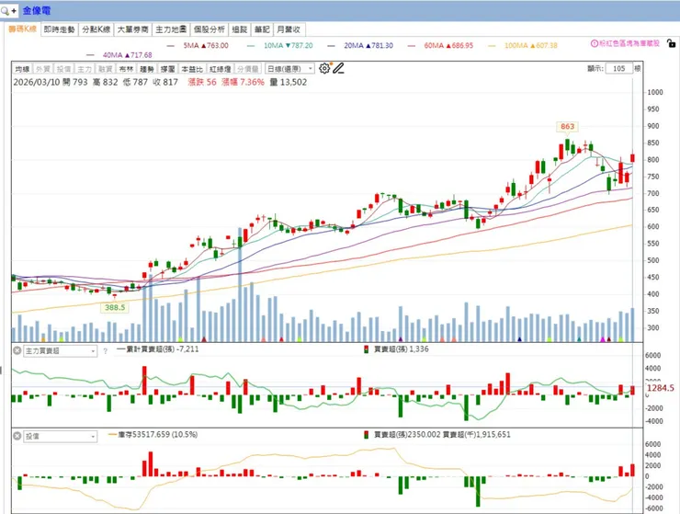
Task: Toggle the 投信 overlay button in chart toolbar
Action: coord(63,69)
